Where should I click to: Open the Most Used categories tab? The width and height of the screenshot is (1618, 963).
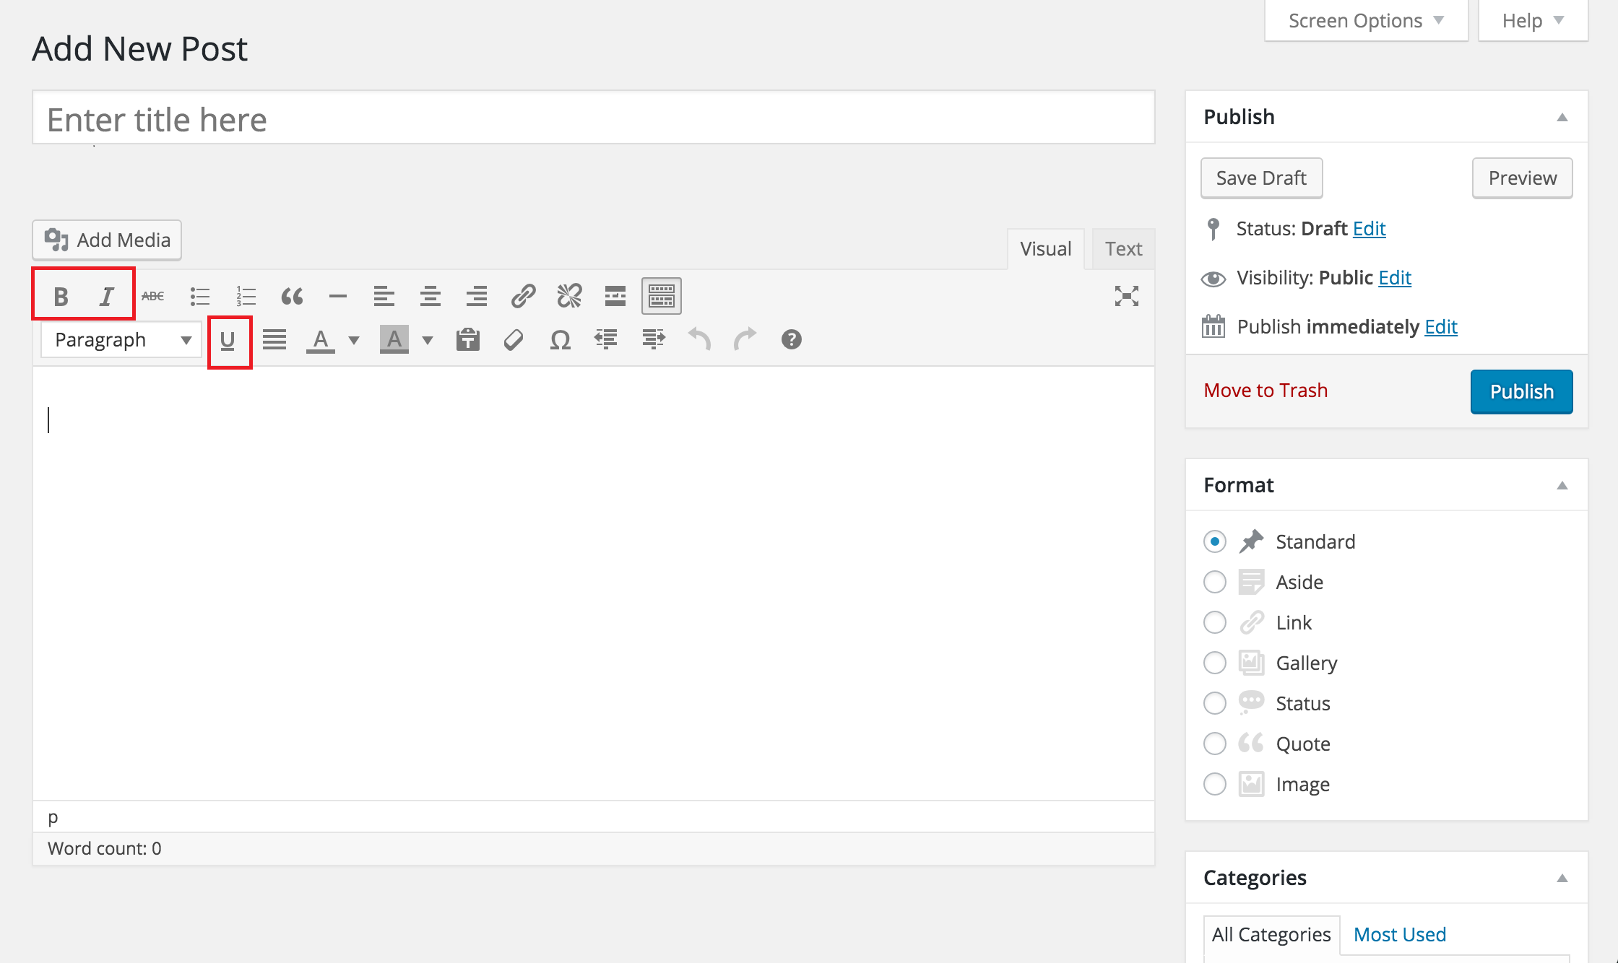tap(1399, 933)
